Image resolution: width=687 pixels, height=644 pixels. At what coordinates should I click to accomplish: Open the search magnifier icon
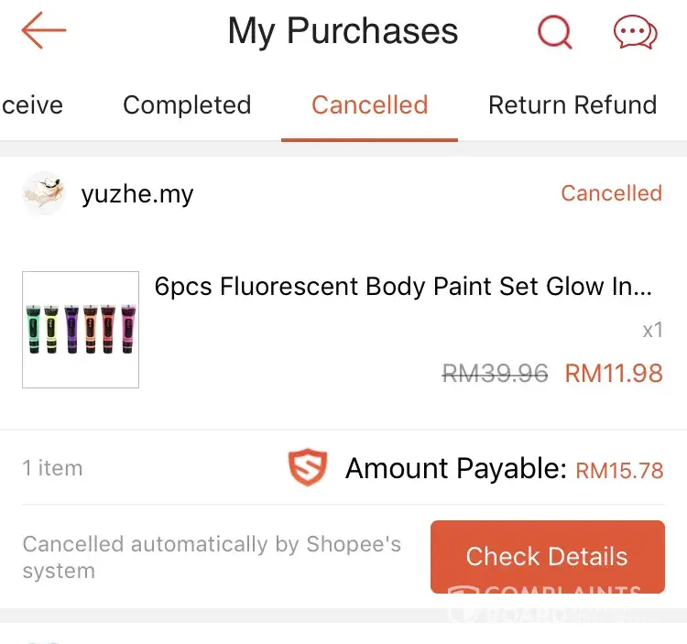pos(554,32)
